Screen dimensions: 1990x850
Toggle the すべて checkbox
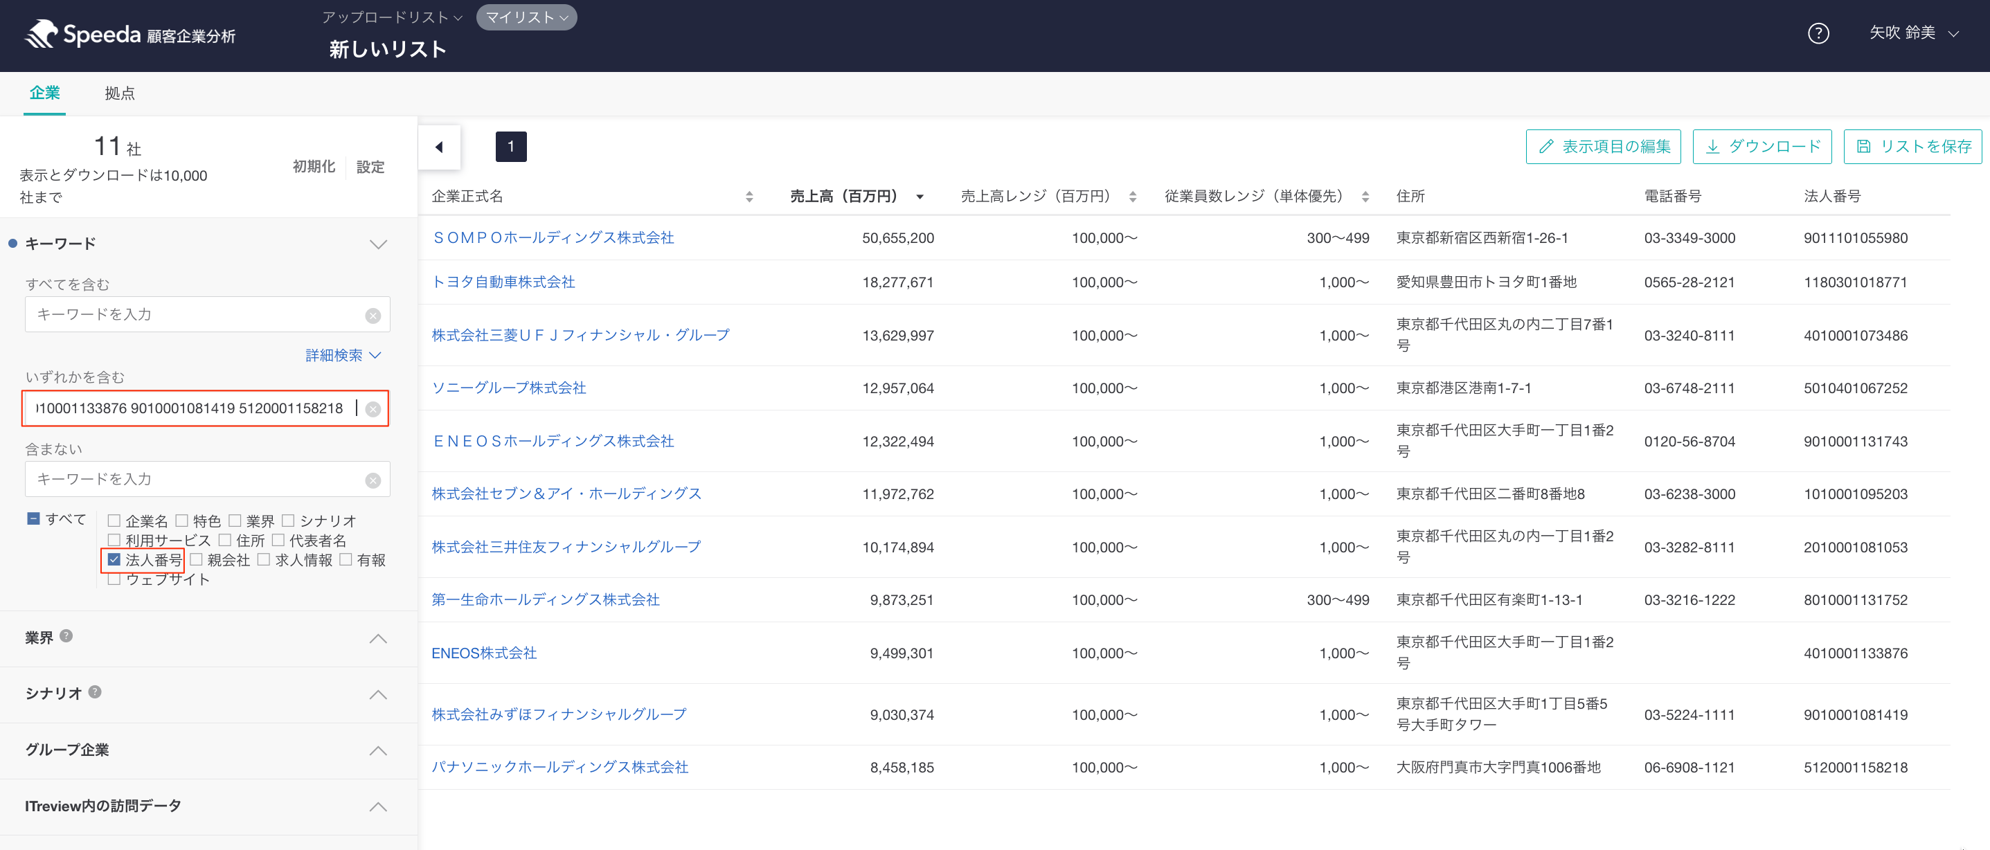pos(33,519)
